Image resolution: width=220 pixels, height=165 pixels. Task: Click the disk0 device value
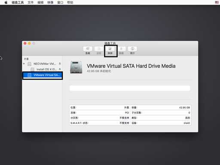pos(187,123)
